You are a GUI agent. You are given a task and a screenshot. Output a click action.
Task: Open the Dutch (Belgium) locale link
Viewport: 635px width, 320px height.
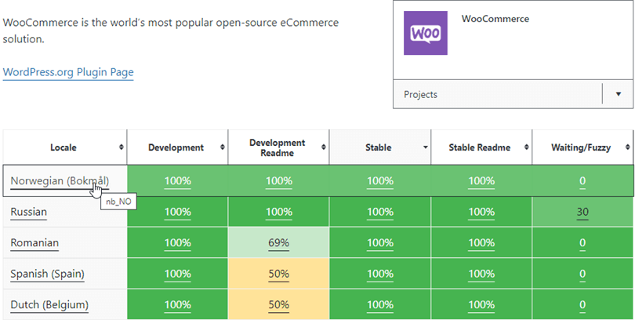pyautogui.click(x=49, y=305)
